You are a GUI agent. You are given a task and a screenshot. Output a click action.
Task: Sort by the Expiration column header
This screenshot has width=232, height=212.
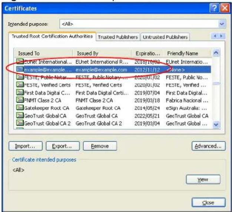pos(148,53)
